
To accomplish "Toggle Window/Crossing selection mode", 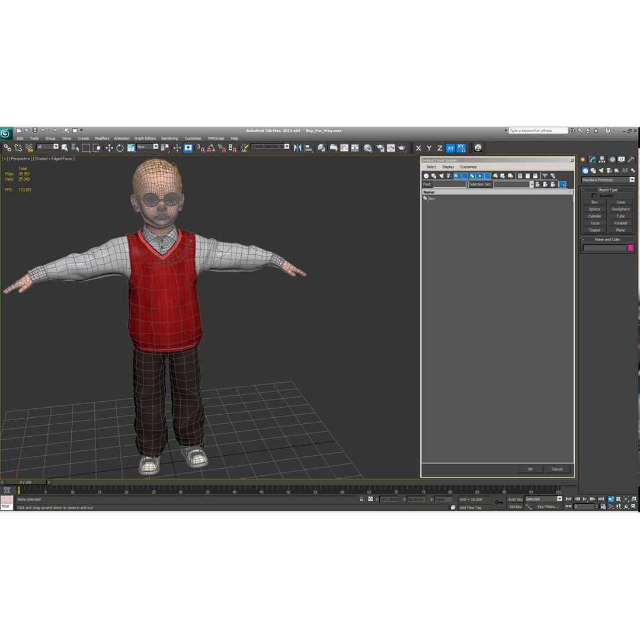I will [x=97, y=148].
